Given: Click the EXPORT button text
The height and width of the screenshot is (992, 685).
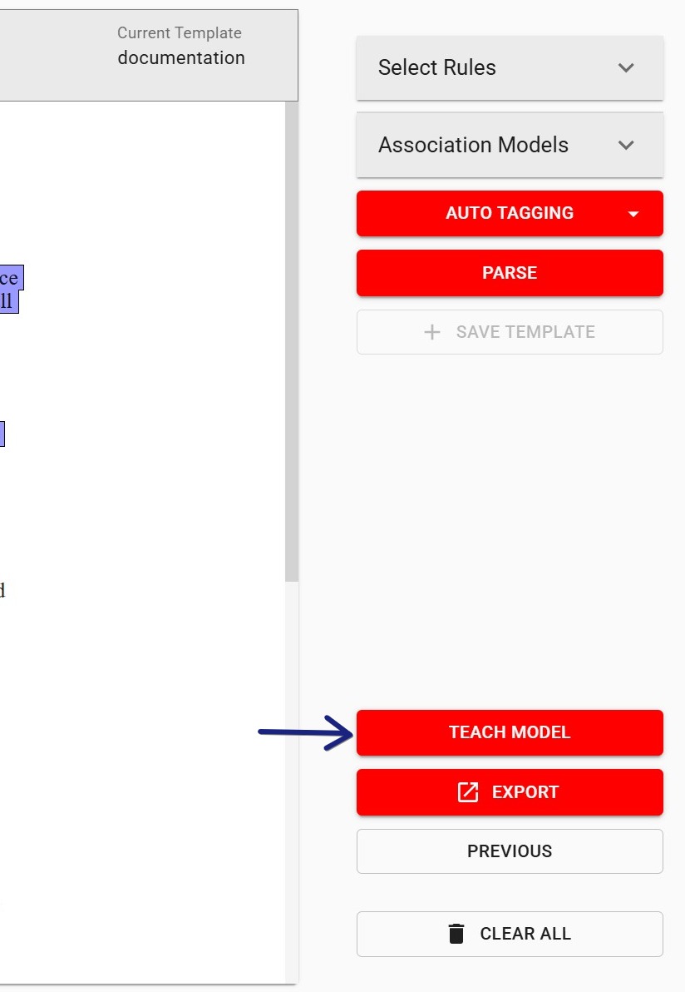Looking at the screenshot, I should pyautogui.click(x=525, y=792).
